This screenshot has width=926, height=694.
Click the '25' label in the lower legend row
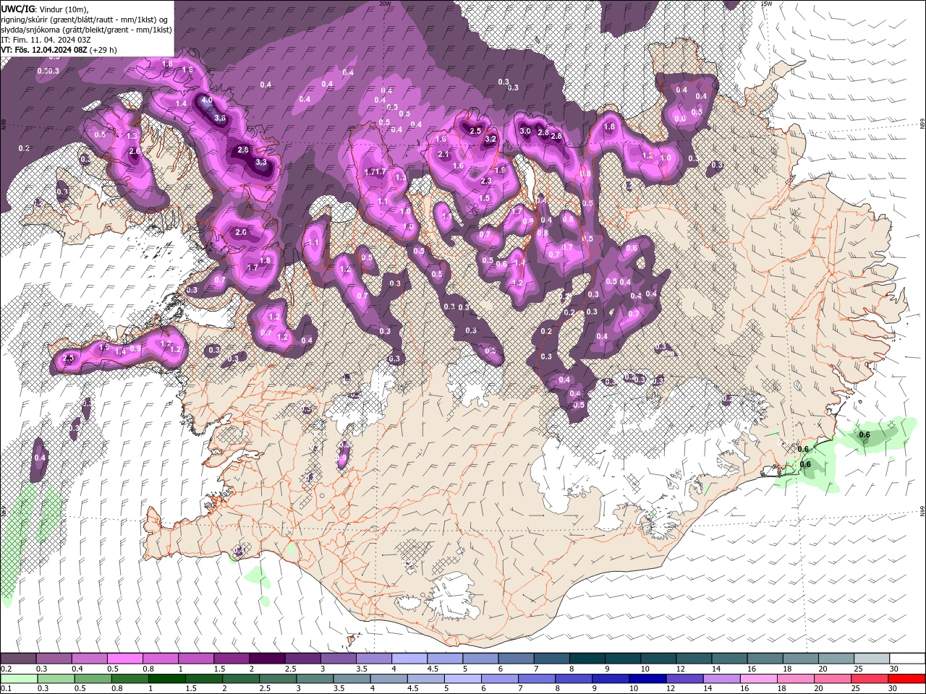tap(854, 689)
